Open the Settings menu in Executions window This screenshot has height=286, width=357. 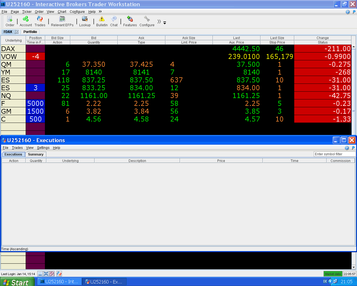pyautogui.click(x=43, y=148)
